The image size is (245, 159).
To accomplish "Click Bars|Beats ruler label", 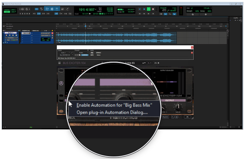I will (10, 26).
